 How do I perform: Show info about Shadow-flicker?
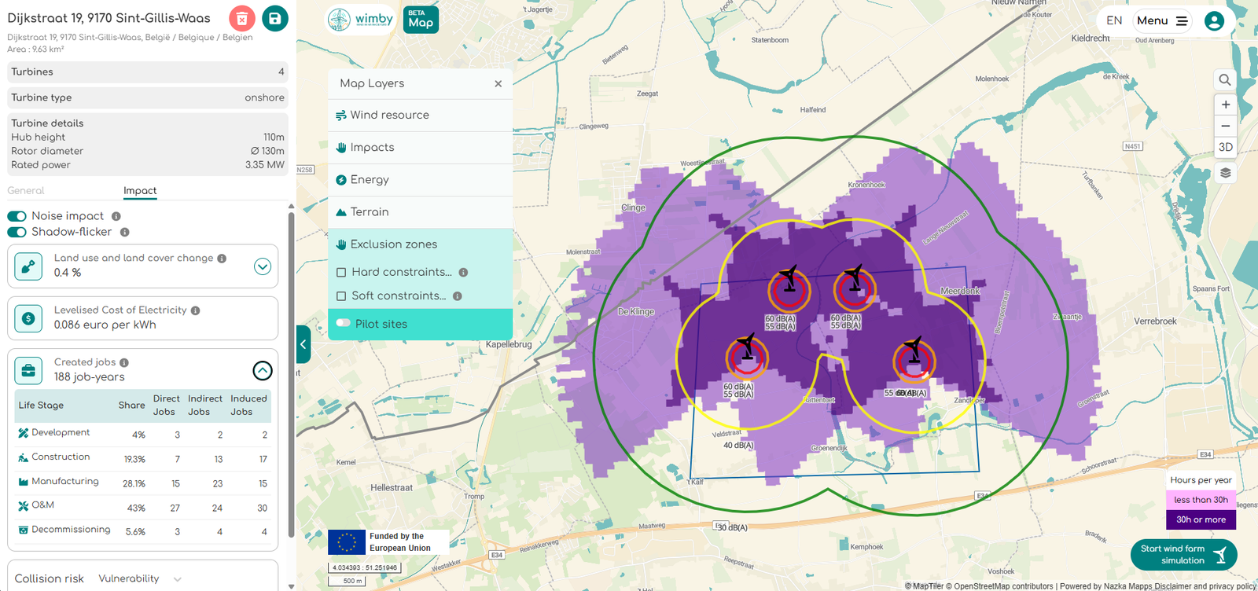pos(124,232)
